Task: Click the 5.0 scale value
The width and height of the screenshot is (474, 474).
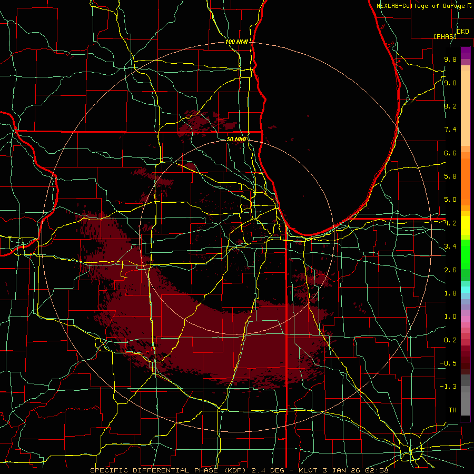Action: tap(450, 200)
